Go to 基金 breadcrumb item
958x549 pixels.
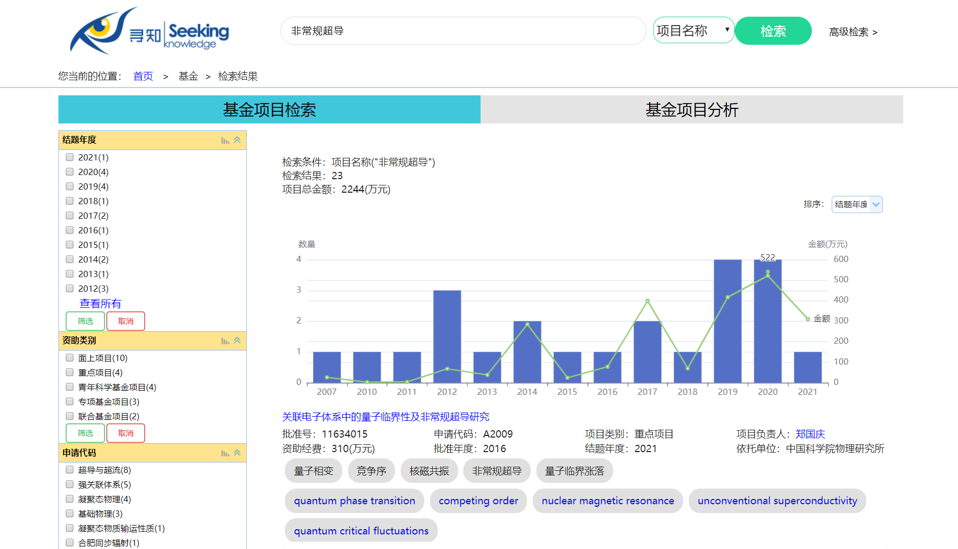[x=188, y=77]
